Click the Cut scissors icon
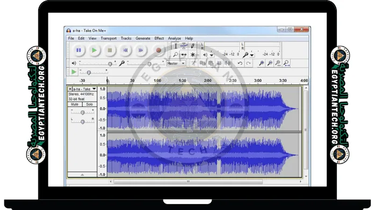375x210 pixels. point(194,63)
